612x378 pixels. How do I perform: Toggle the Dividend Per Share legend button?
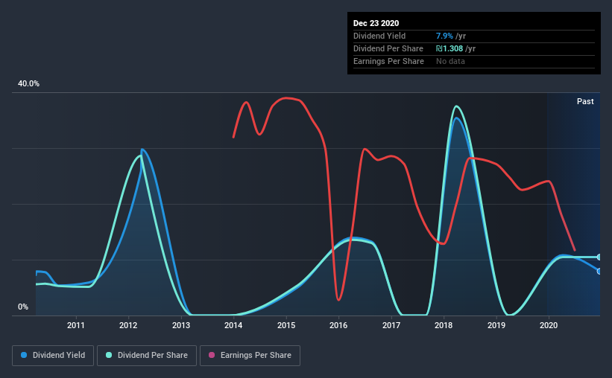[147, 356]
